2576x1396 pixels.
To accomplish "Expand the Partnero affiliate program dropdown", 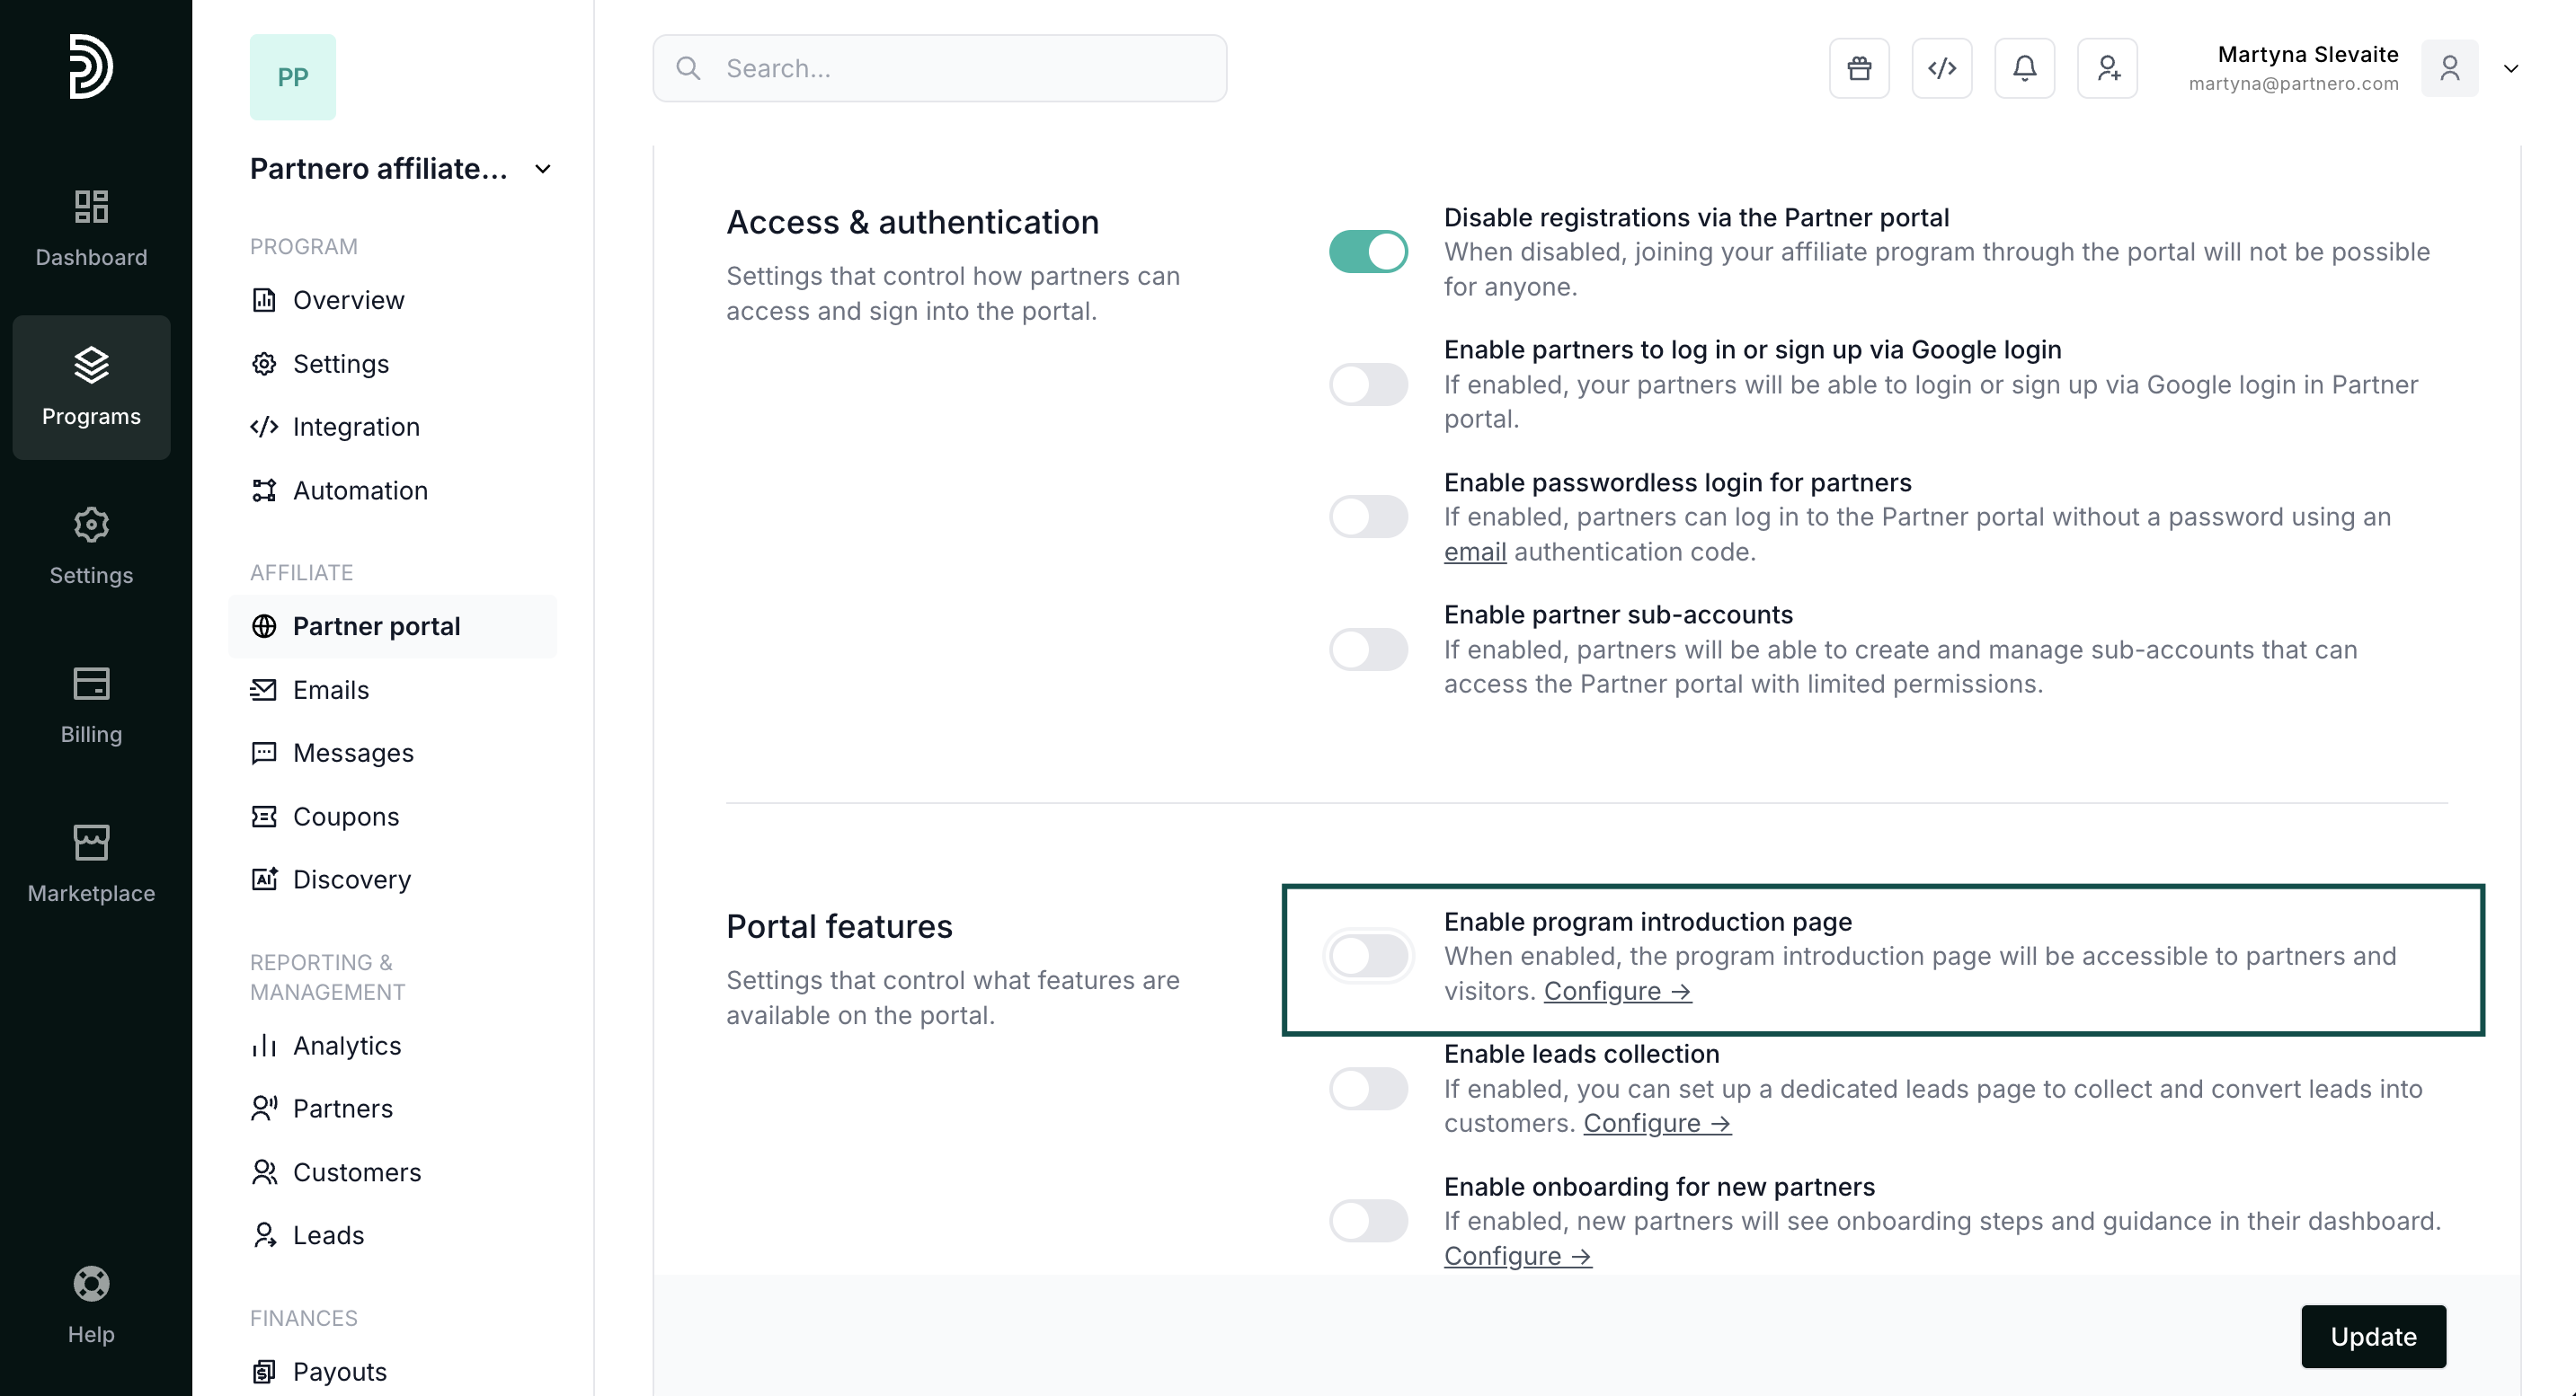I will (x=543, y=169).
